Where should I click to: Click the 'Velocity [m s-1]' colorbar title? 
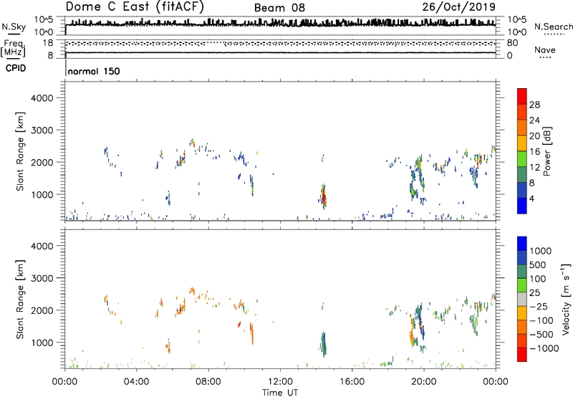coord(566,299)
